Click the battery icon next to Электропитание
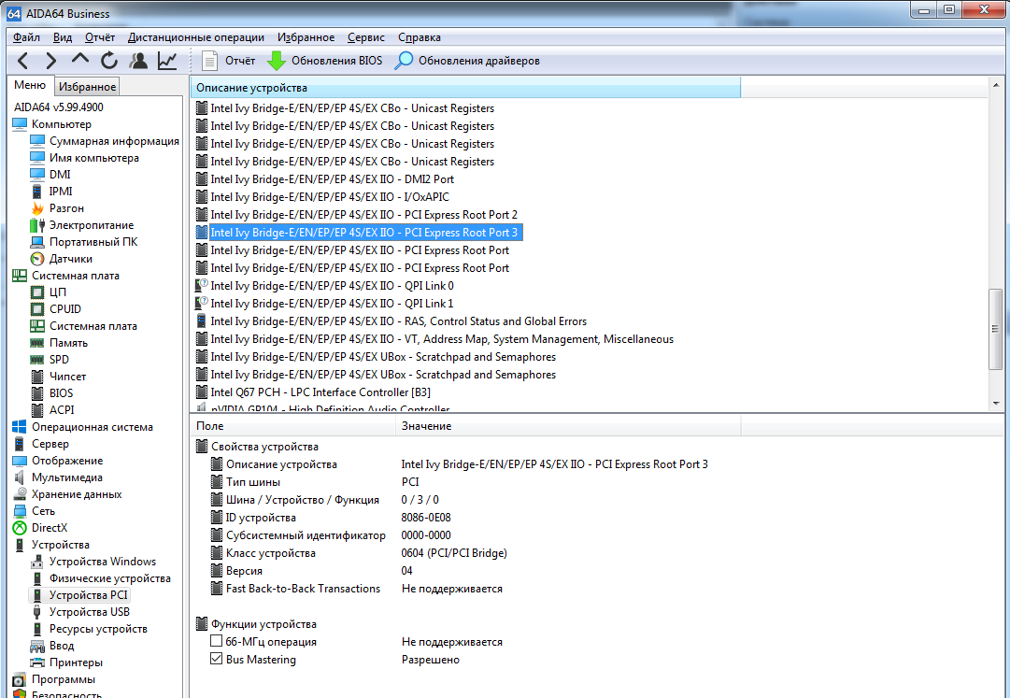This screenshot has height=698, width=1010. coord(37,225)
